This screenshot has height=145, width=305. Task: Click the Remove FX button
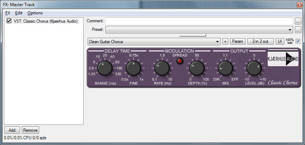tap(30, 130)
